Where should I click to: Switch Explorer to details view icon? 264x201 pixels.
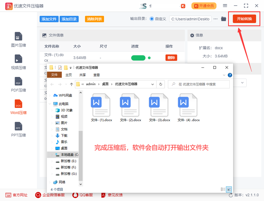[223, 189]
